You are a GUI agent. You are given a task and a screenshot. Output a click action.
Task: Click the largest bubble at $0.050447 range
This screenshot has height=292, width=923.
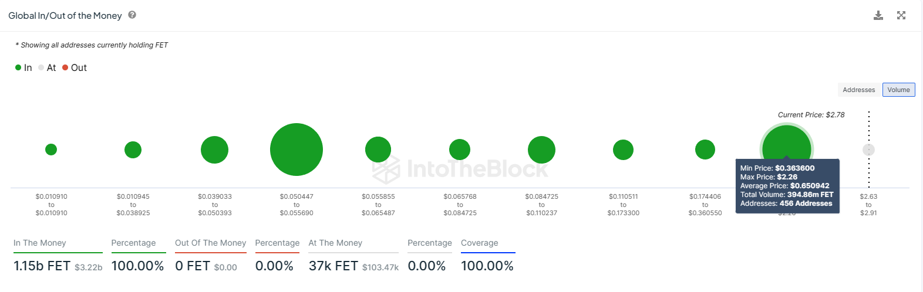pyautogui.click(x=297, y=150)
